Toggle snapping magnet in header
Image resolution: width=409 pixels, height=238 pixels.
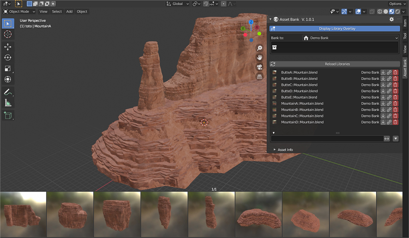[x=206, y=4]
